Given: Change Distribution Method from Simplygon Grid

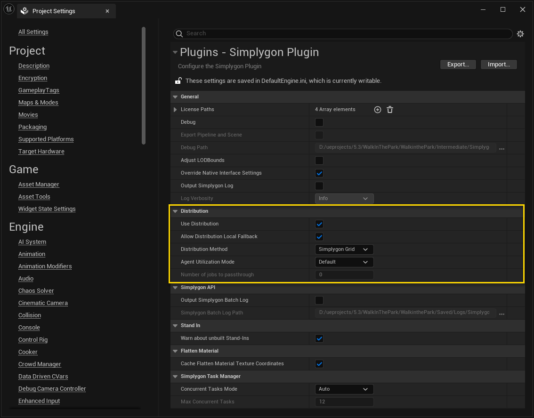Looking at the screenshot, I should tap(344, 249).
